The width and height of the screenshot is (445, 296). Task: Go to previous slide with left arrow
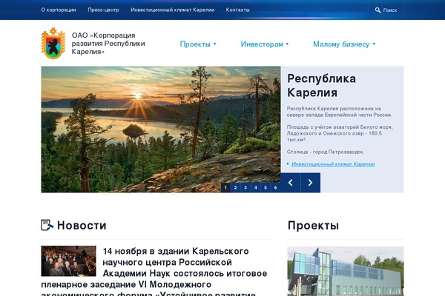290,183
